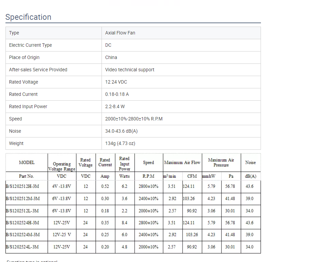Select the "Weight" label
Screen dimensions: 326x262
(16, 144)
